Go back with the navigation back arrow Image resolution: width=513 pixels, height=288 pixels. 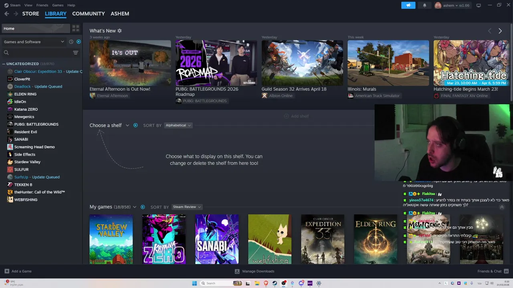(6, 14)
